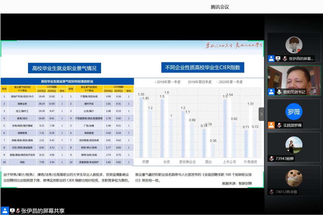The height and width of the screenshot is (215, 323).
Task: Click orange person icon beside 实践部罗薇
Action: coord(271,125)
